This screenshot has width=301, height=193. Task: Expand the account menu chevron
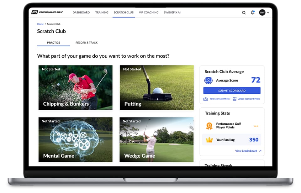click(x=268, y=13)
